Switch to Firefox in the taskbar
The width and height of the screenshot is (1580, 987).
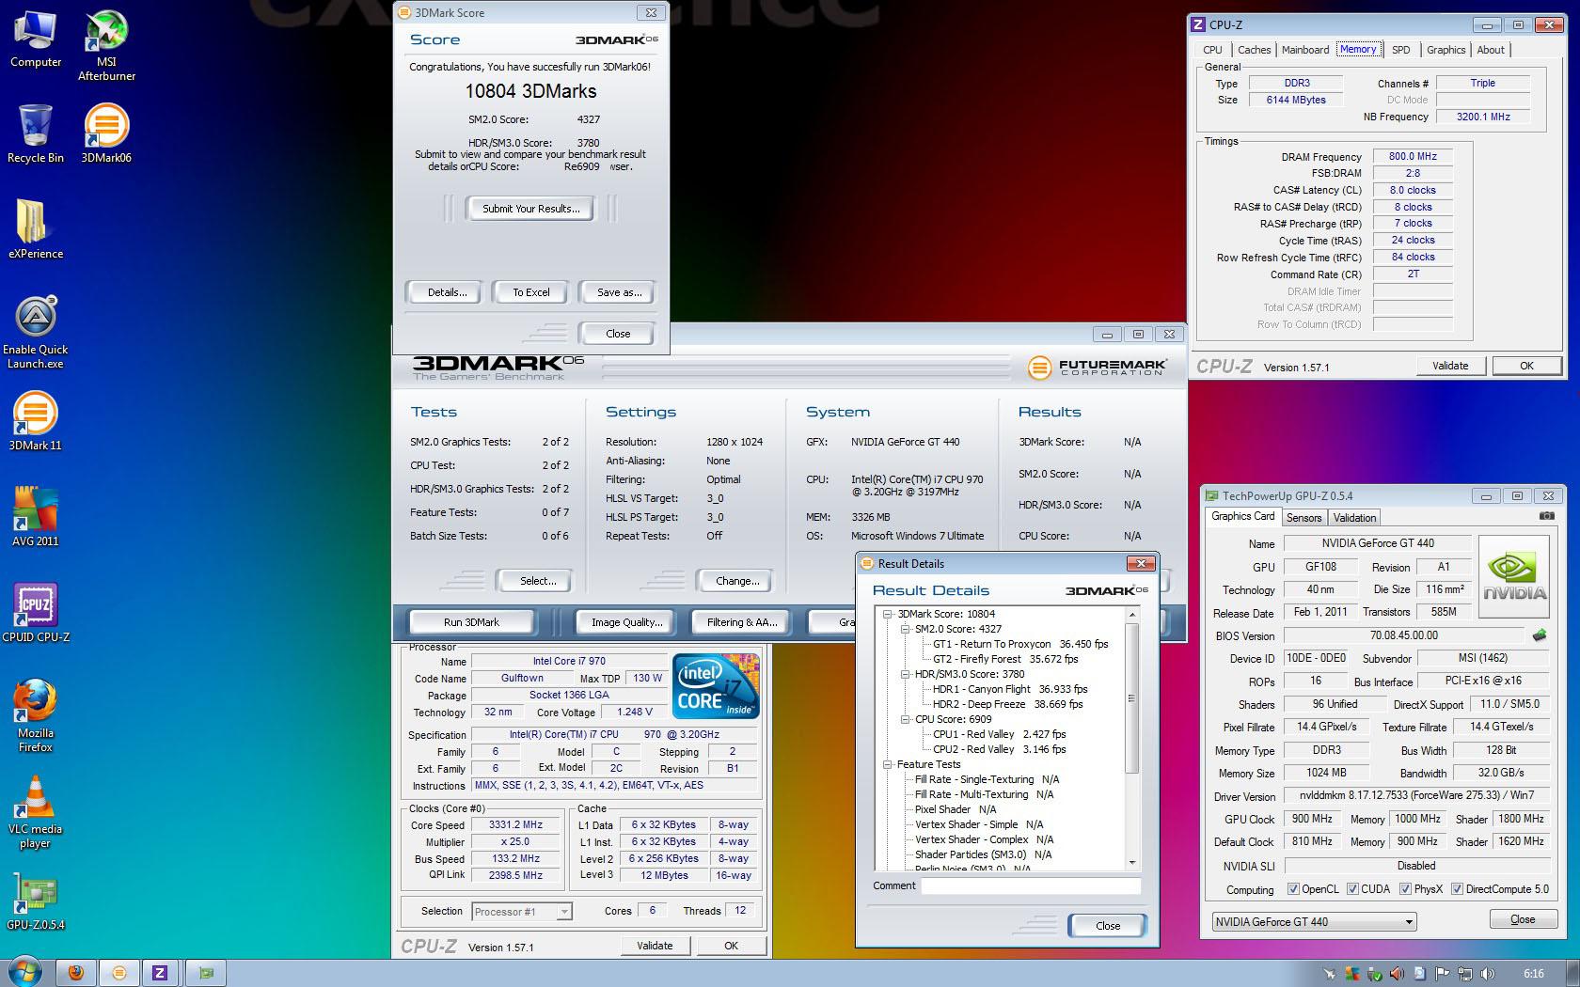click(x=76, y=973)
